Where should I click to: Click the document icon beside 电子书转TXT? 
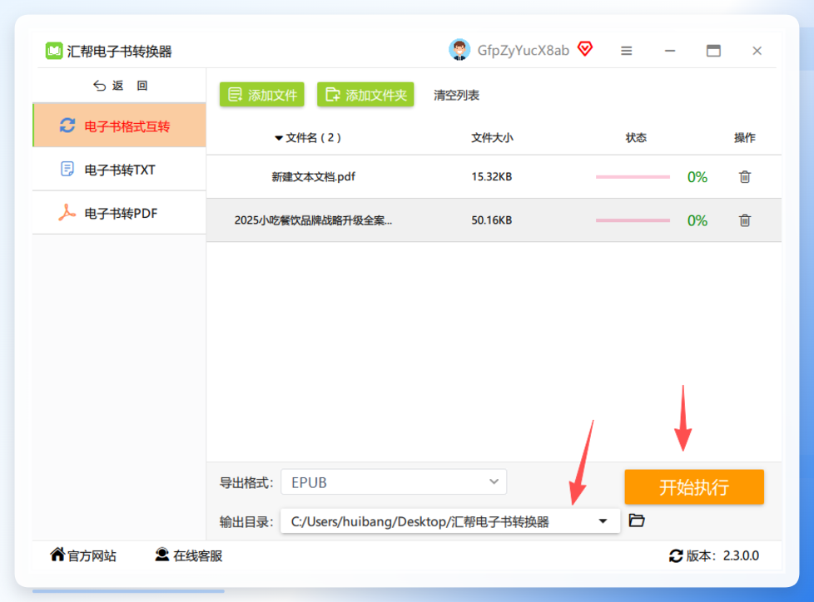coord(67,169)
